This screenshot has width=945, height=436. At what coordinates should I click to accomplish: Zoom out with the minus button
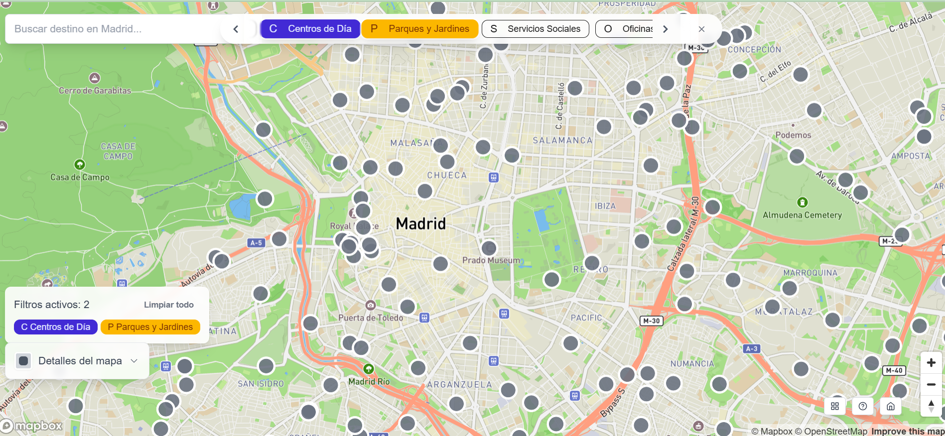point(931,384)
